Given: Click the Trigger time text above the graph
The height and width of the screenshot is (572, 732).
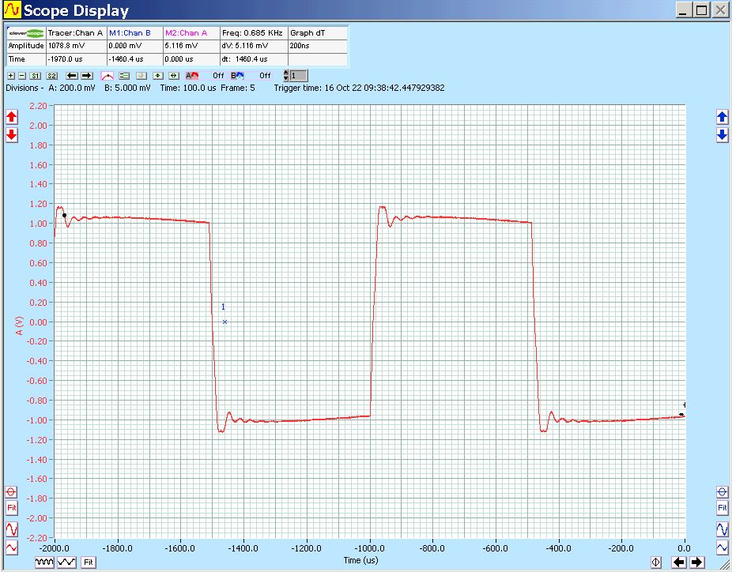Looking at the screenshot, I should (359, 88).
